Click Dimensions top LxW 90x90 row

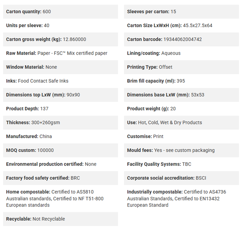60,95
